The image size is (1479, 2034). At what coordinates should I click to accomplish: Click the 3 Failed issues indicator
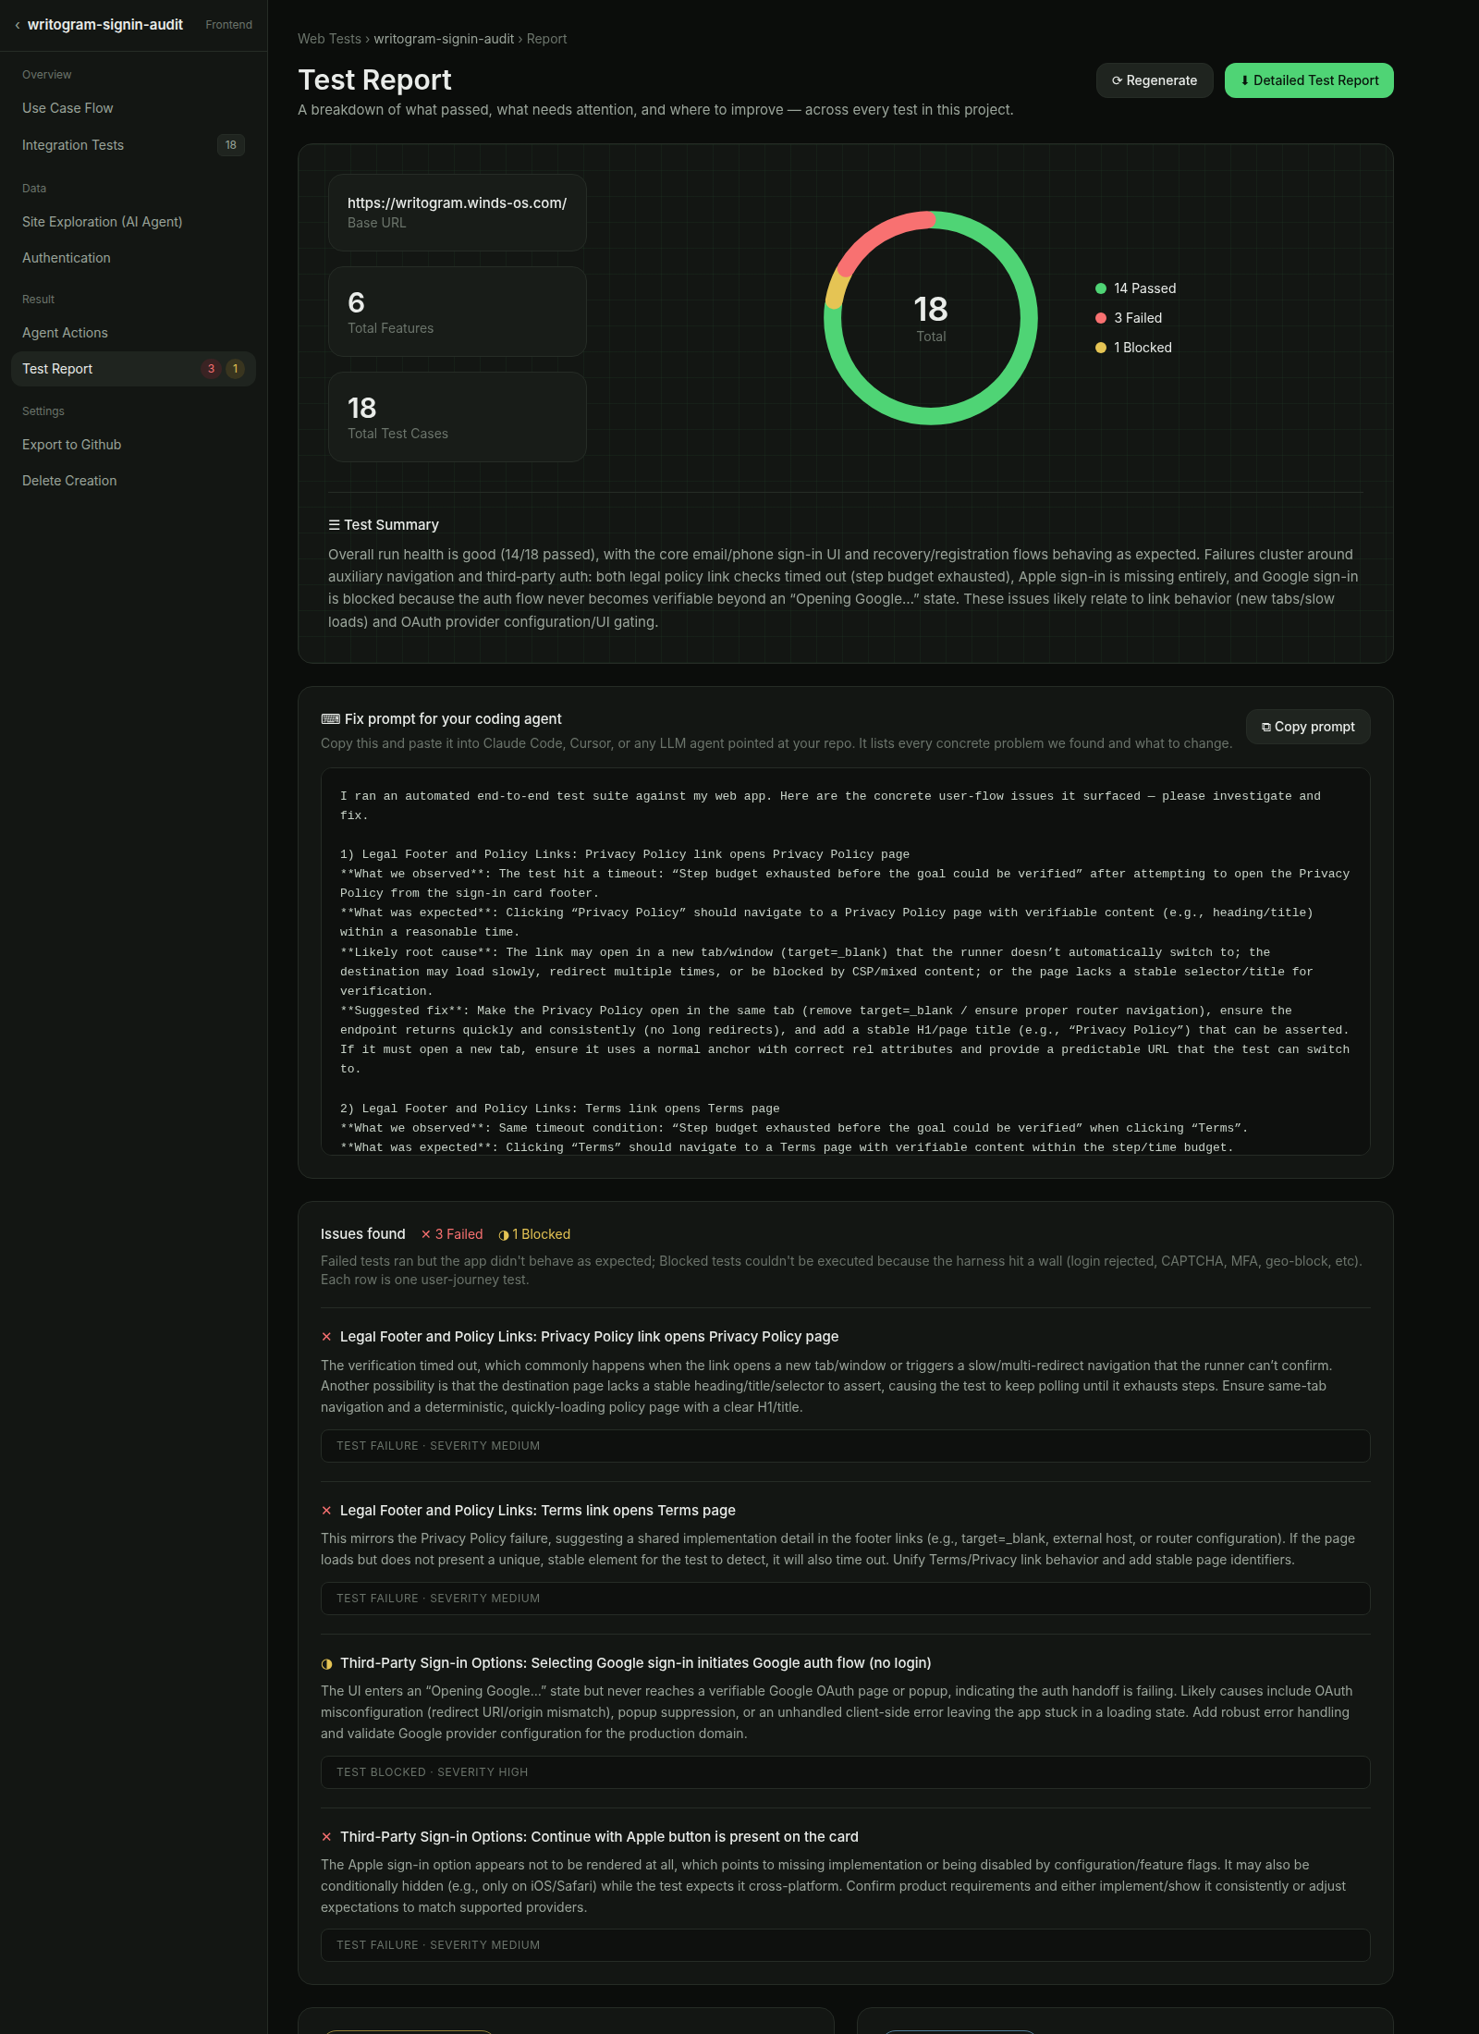point(452,1234)
